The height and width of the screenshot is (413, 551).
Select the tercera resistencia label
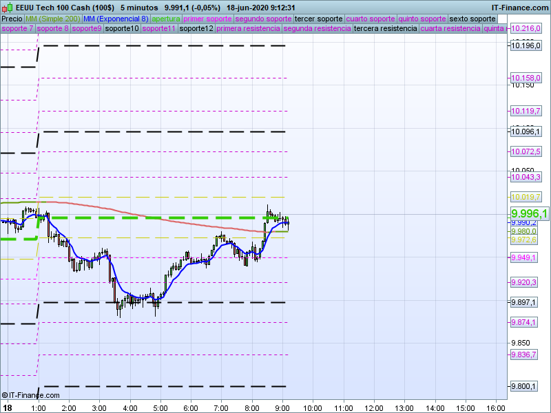pyautogui.click(x=385, y=29)
